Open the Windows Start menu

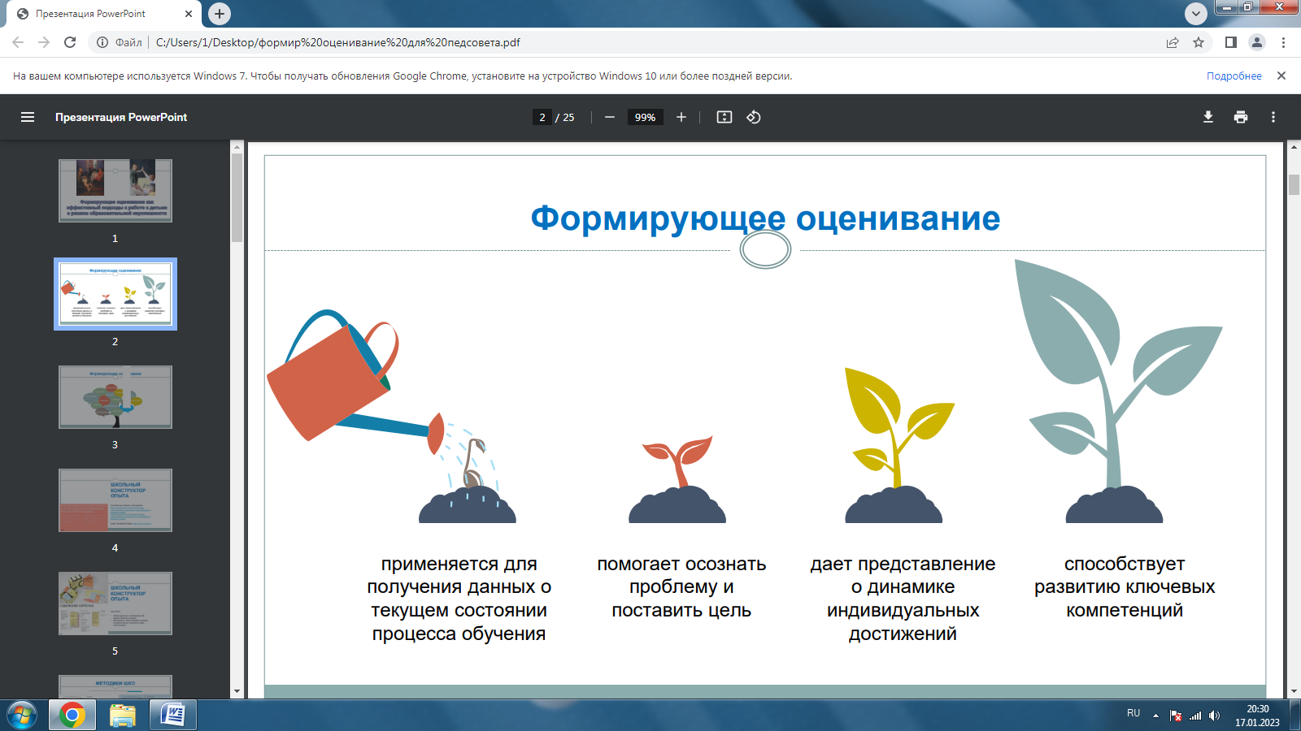coord(22,716)
